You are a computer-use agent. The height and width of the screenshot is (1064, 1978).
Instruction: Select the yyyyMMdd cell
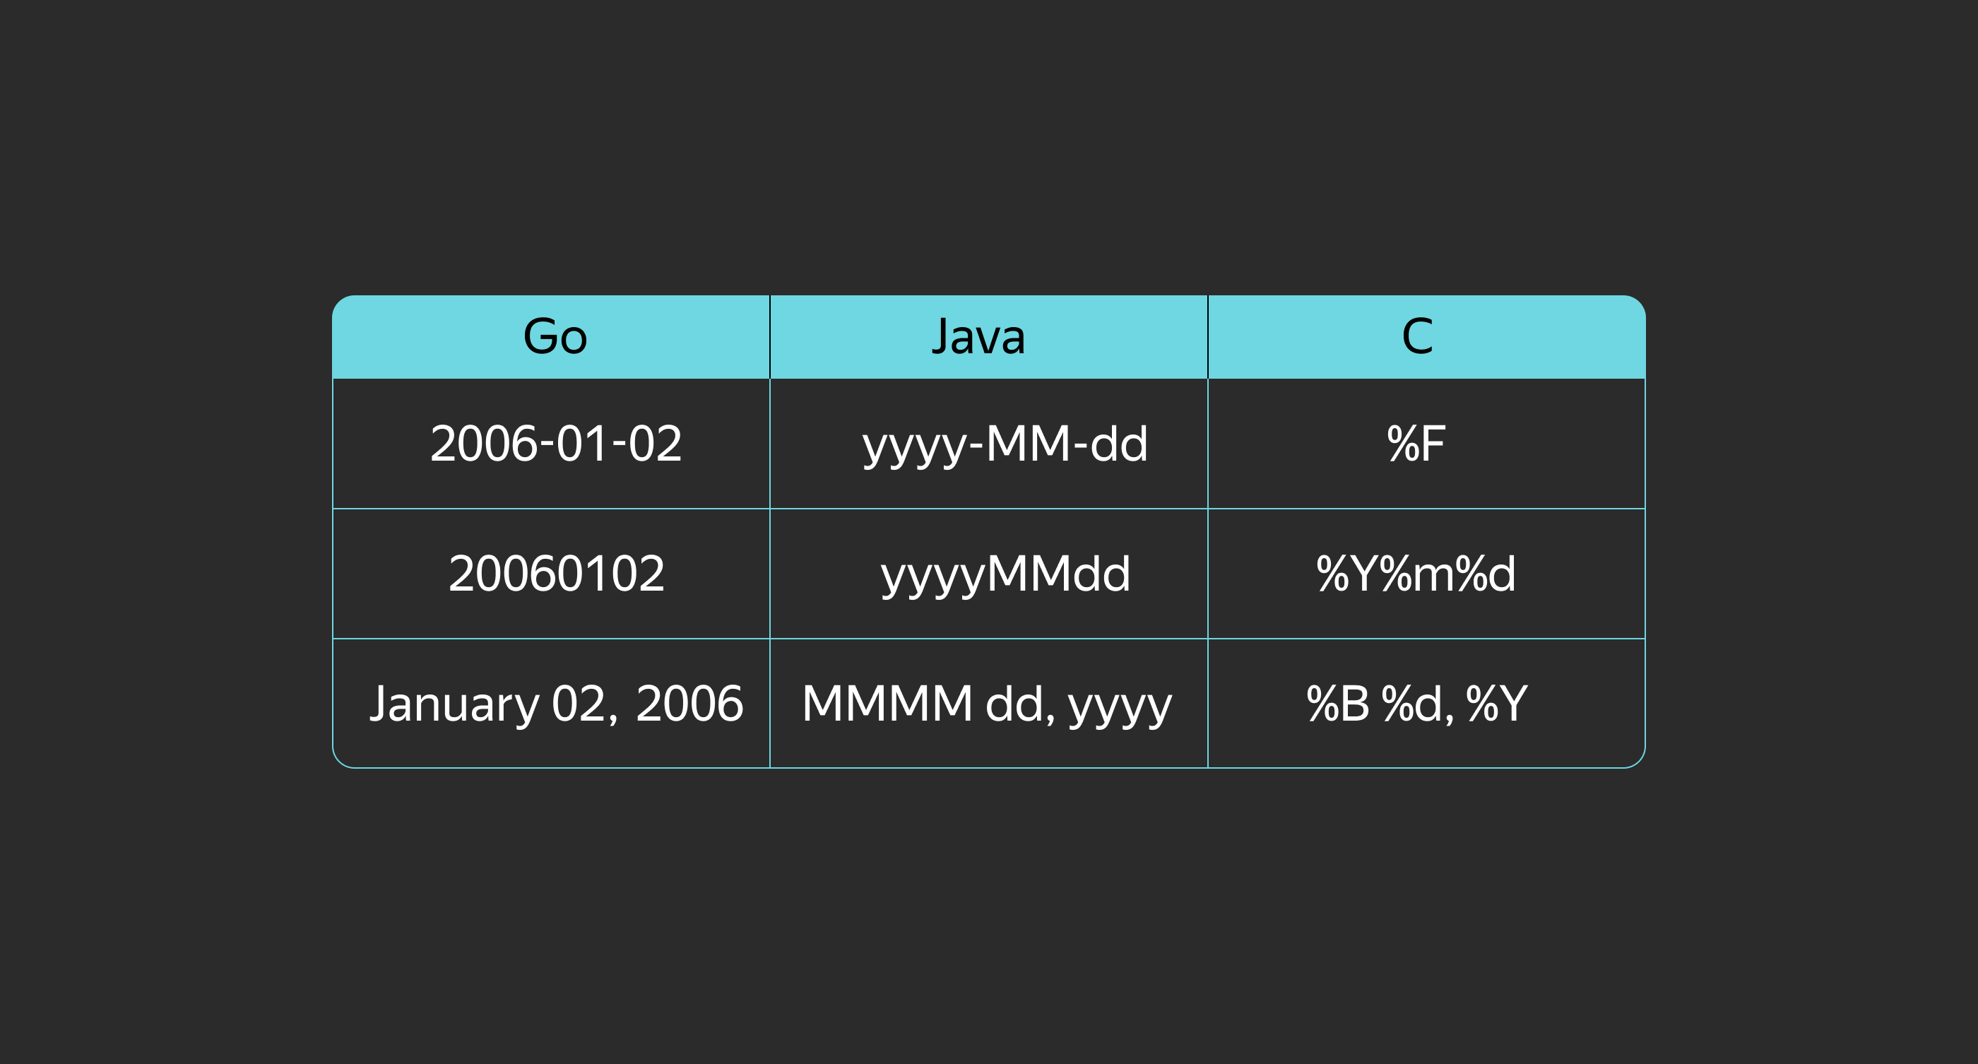[989, 574]
